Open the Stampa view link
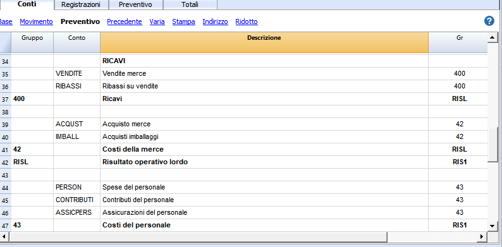This screenshot has height=247, width=502. pyautogui.click(x=184, y=21)
